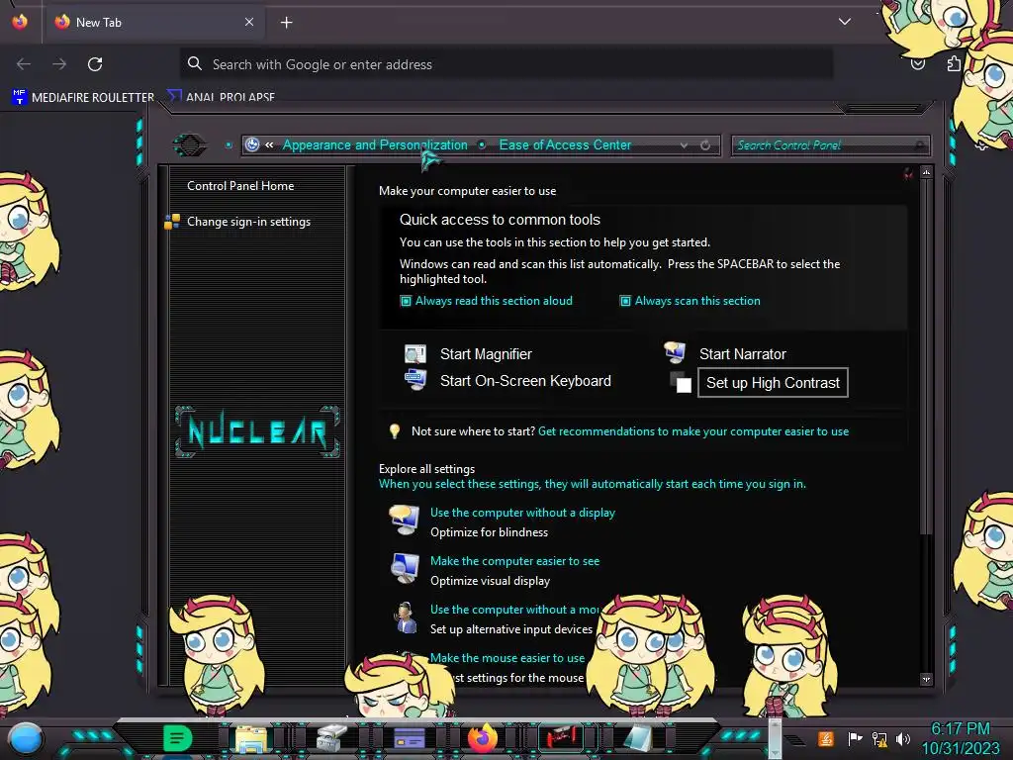The width and height of the screenshot is (1013, 760).
Task: Go forward in Firefox
Action: (x=59, y=64)
